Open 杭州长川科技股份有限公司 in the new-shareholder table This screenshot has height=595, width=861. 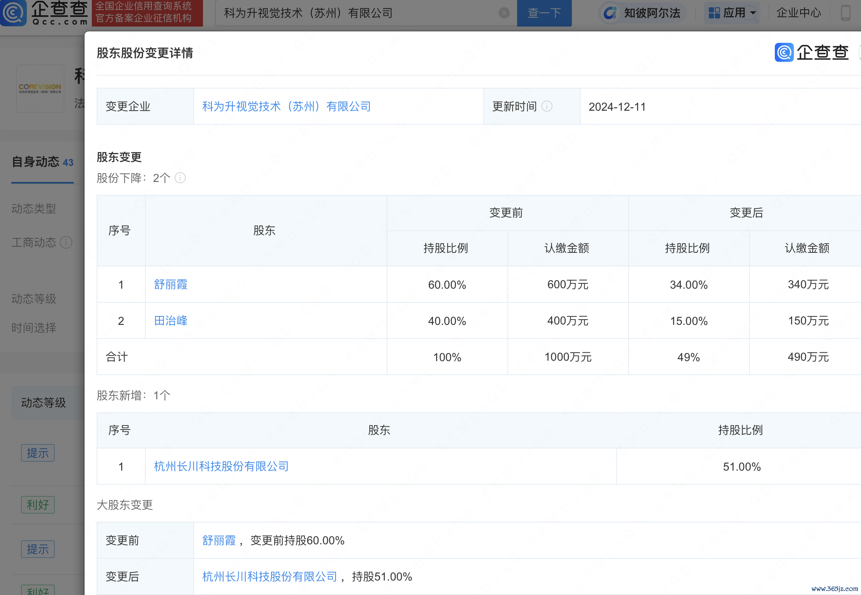coord(221,466)
